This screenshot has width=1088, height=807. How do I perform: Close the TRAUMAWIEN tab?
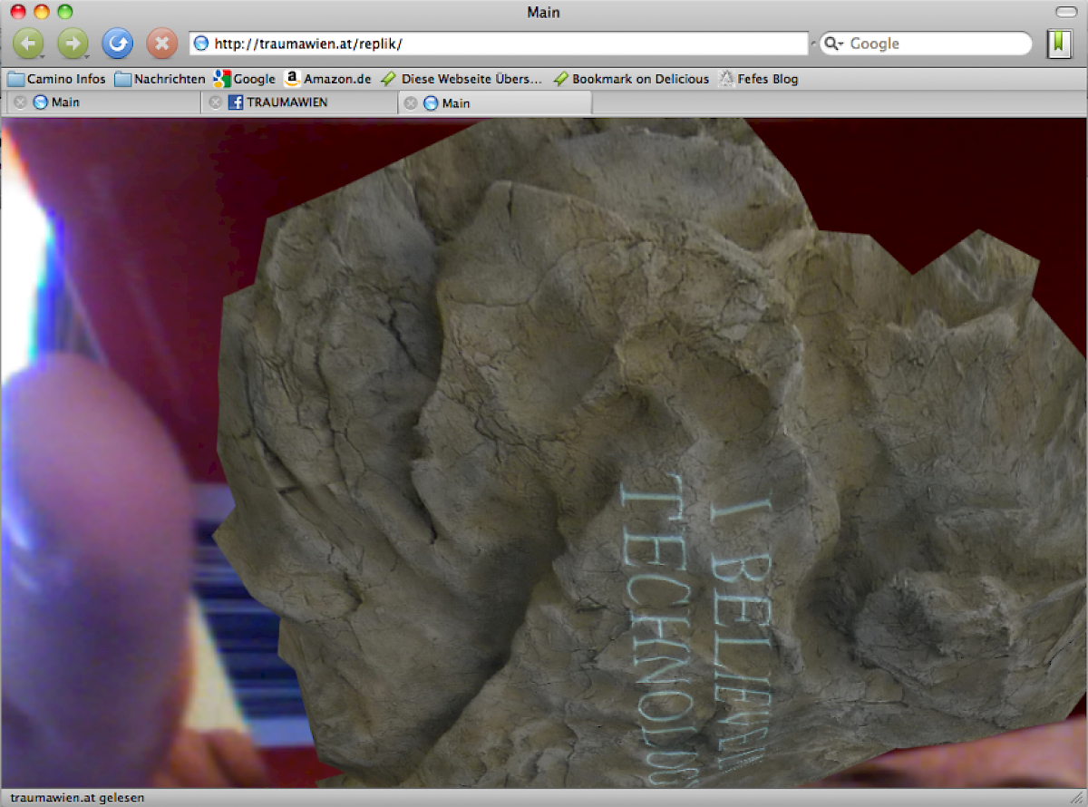pyautogui.click(x=216, y=102)
